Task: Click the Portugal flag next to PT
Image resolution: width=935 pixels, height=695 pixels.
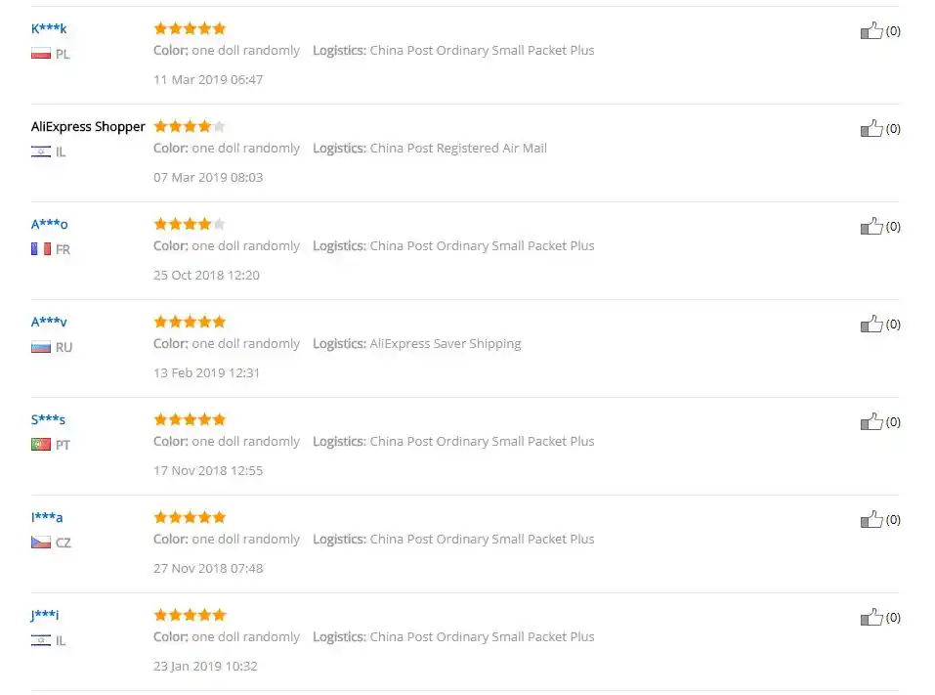Action: pyautogui.click(x=41, y=445)
